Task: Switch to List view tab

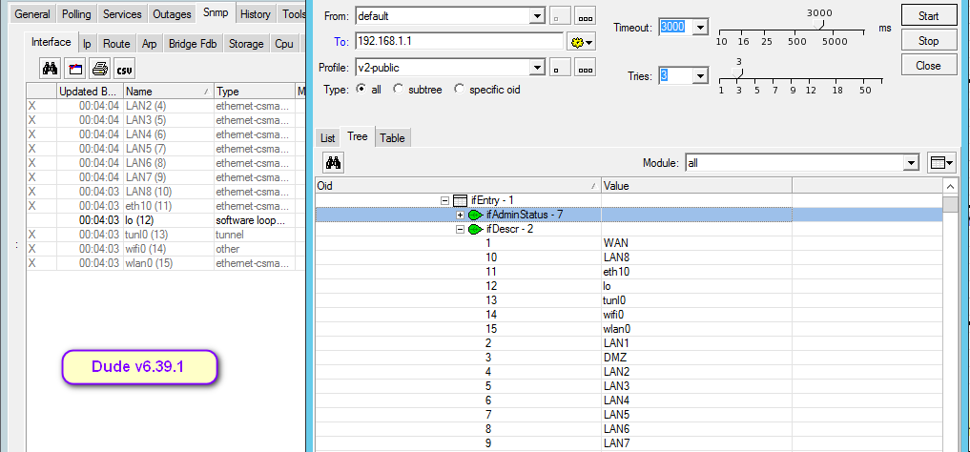Action: 328,138
